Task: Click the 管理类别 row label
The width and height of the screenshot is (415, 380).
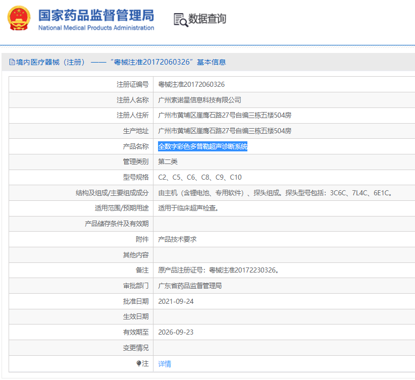Action: click(136, 161)
